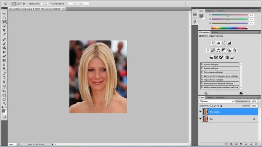Toggle lock all padlock in Layers
The width and height of the screenshot is (262, 147).
[221, 106]
